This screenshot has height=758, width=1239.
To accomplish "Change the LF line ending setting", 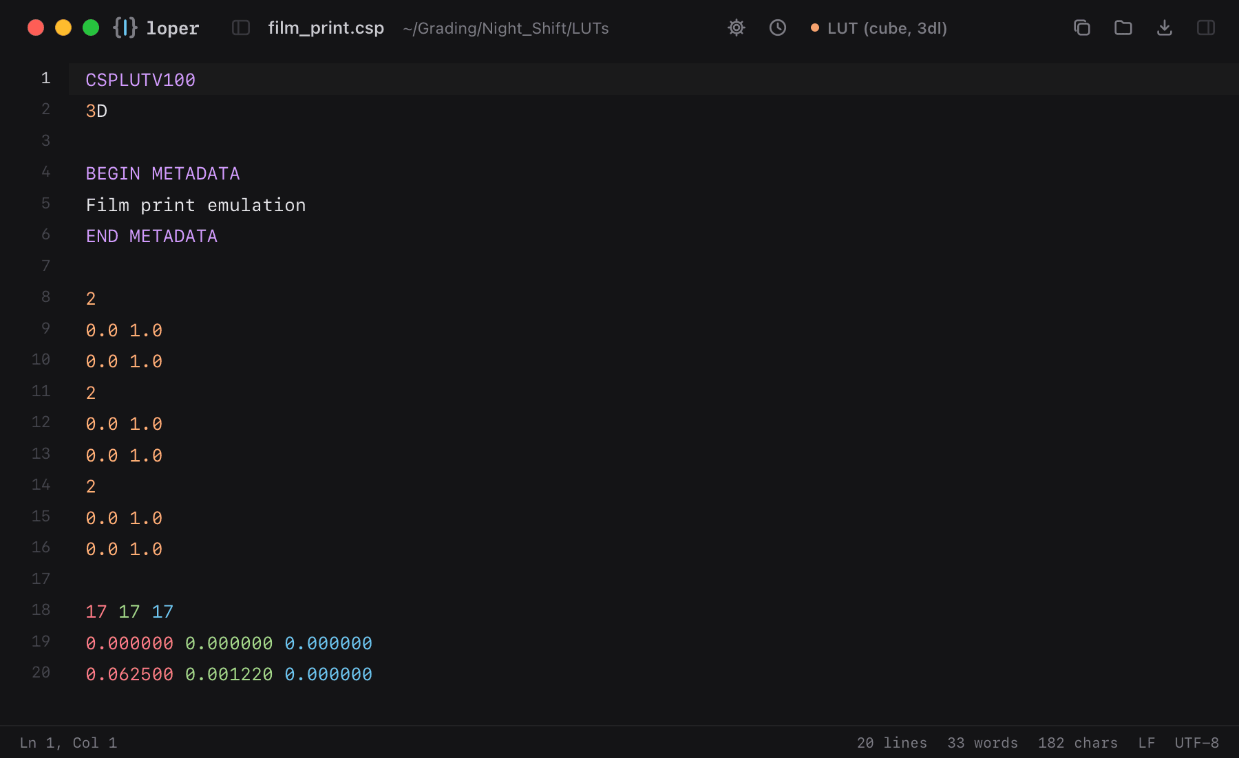I will pos(1146,743).
